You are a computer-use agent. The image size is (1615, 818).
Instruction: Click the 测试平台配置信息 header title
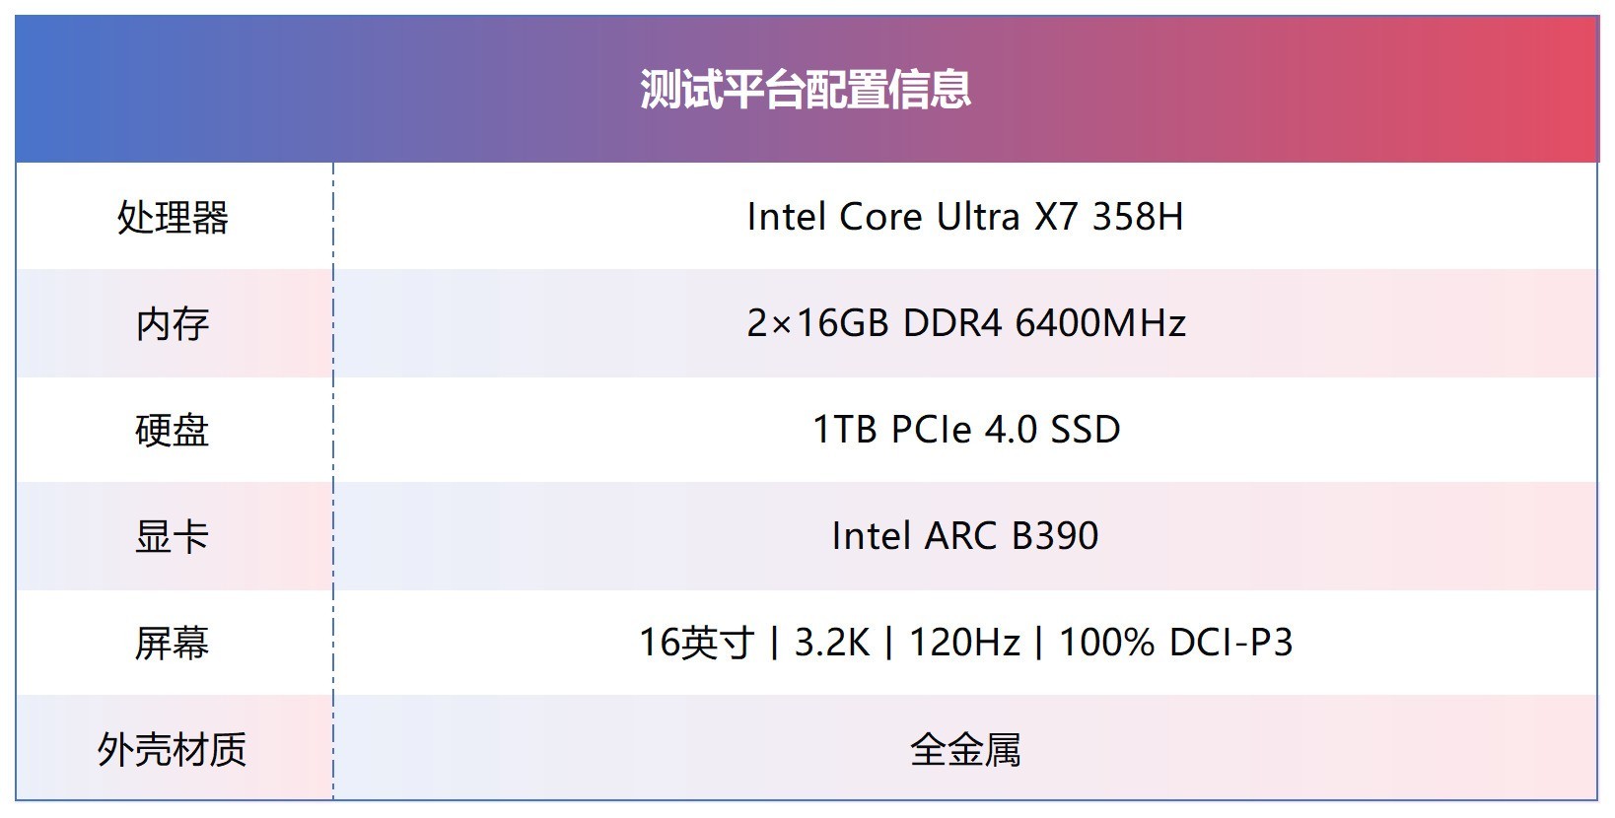click(806, 90)
